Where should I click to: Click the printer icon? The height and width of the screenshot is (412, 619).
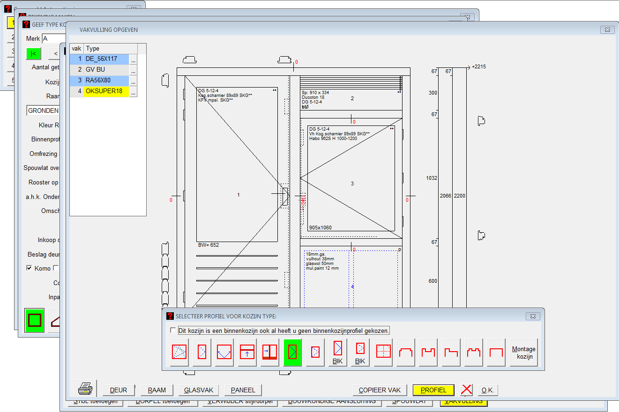click(x=85, y=389)
